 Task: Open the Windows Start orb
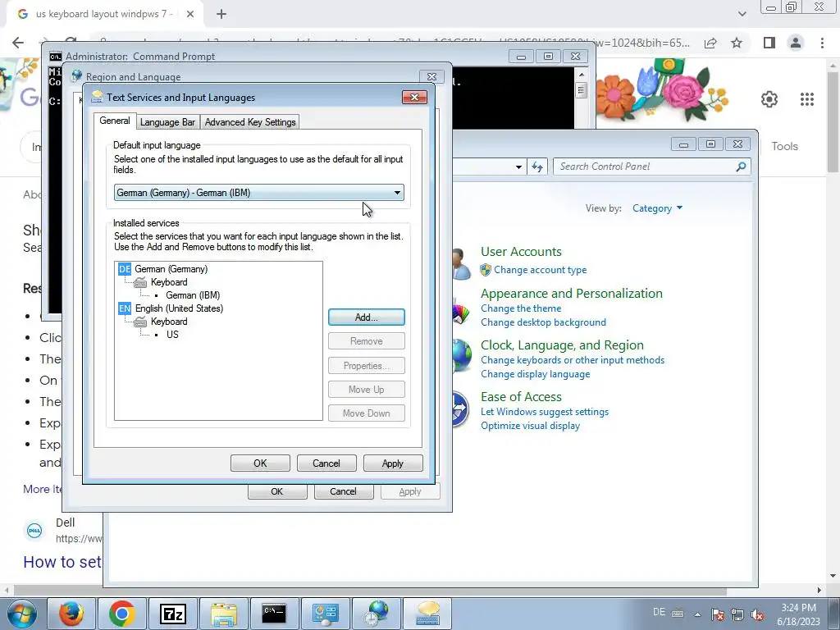(x=21, y=614)
